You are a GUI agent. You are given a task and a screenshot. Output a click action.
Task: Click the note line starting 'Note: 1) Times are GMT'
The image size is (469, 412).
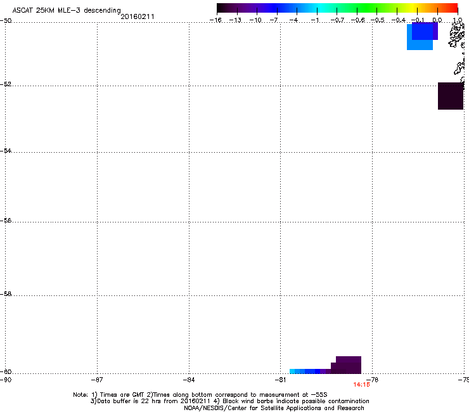(200, 395)
